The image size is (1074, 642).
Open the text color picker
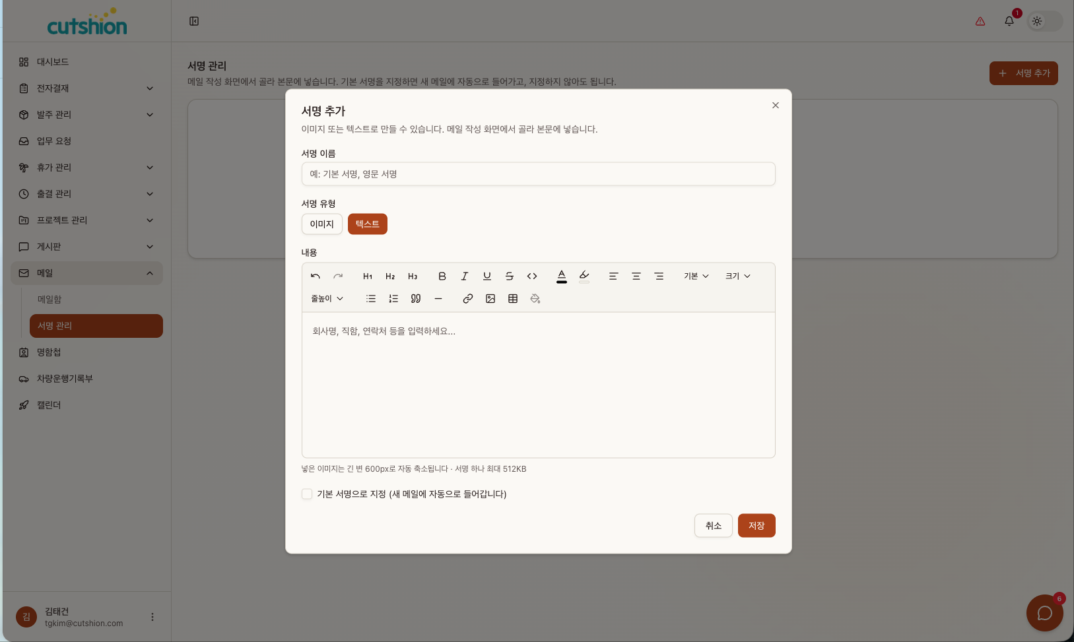click(562, 276)
